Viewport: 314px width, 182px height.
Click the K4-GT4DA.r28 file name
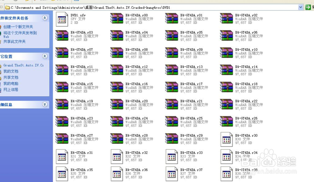(137, 135)
